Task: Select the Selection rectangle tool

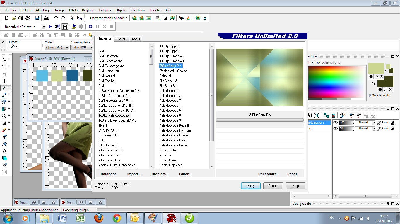Action: pyautogui.click(x=4, y=67)
